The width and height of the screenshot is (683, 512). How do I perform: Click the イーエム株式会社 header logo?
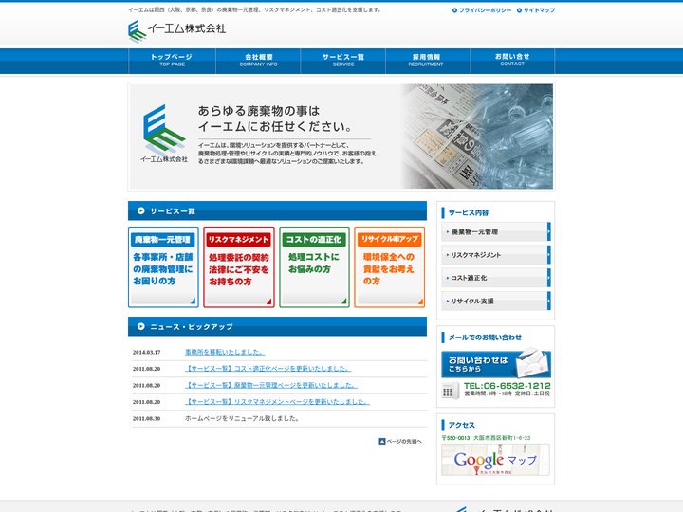(x=176, y=30)
